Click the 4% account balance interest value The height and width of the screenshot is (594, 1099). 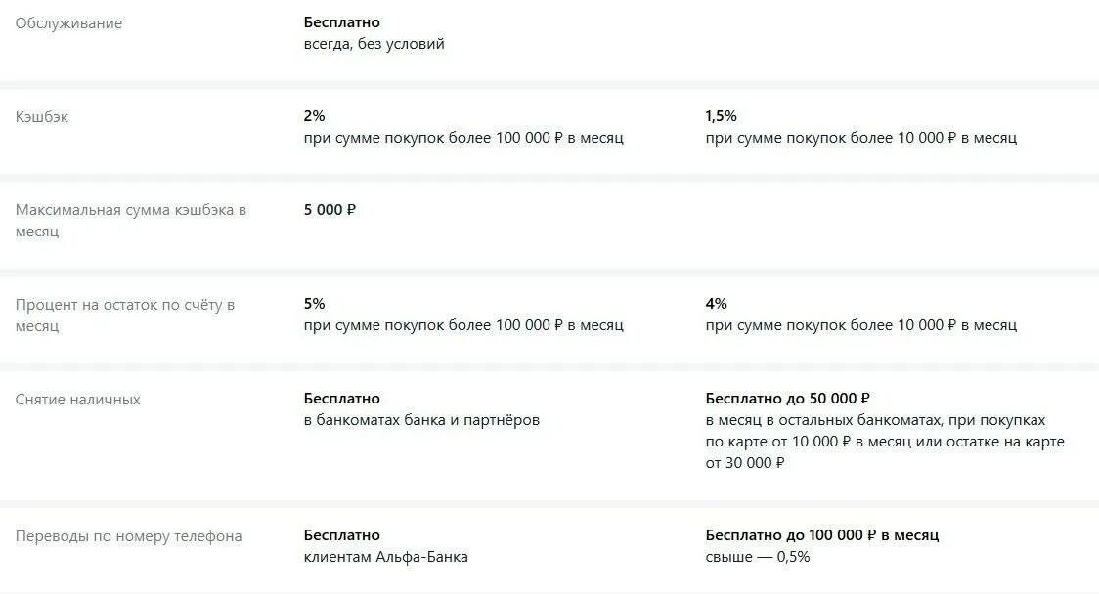(x=716, y=304)
